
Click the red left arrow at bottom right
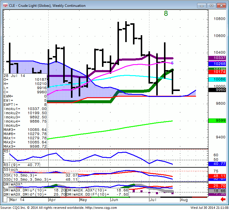pyautogui.click(x=223, y=199)
